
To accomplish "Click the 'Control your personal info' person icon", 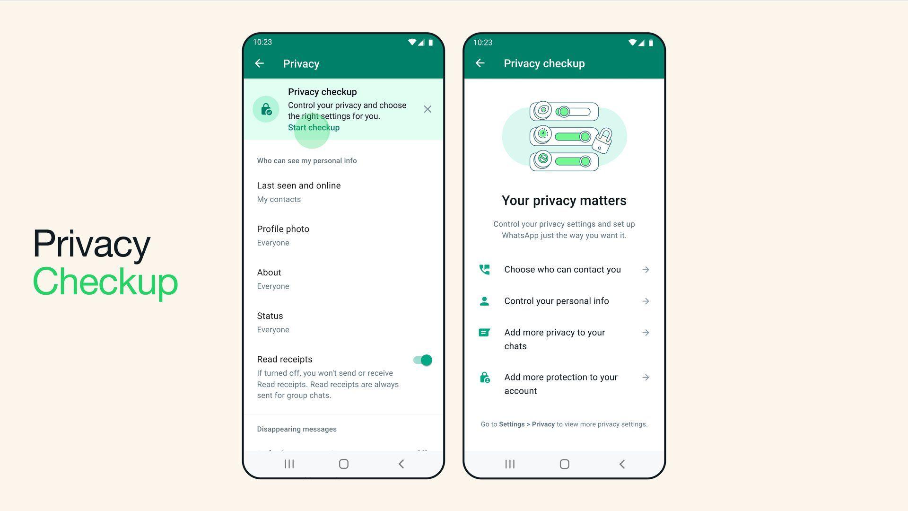I will [x=485, y=301].
